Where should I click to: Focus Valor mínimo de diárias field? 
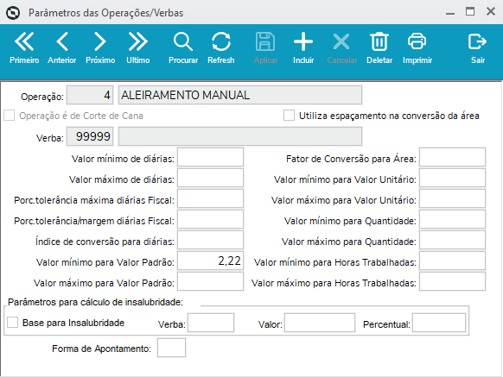click(x=210, y=157)
